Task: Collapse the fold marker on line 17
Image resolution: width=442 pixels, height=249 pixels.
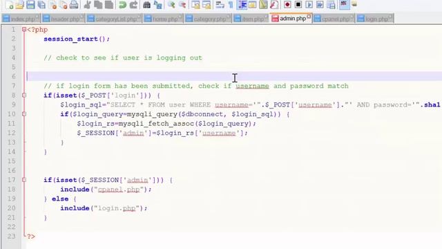Action: 24,180
